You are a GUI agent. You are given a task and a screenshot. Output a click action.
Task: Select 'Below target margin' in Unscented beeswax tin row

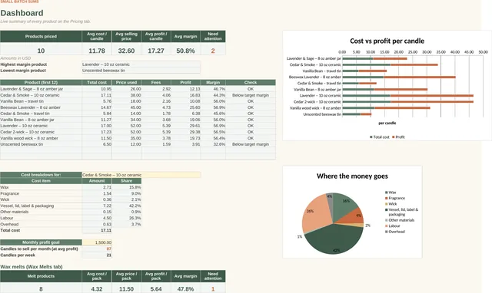point(251,144)
